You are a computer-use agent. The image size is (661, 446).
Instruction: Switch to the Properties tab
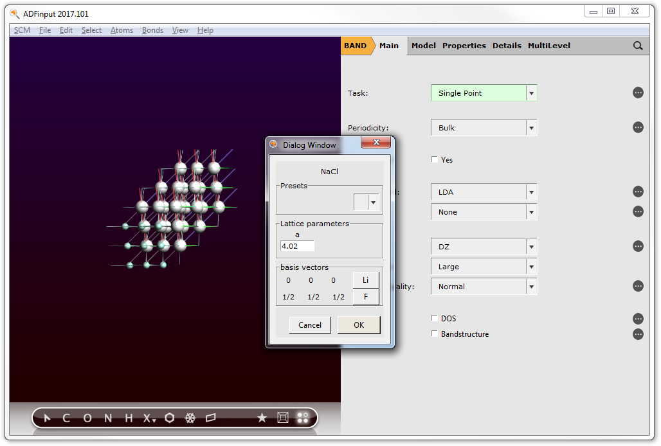click(464, 46)
